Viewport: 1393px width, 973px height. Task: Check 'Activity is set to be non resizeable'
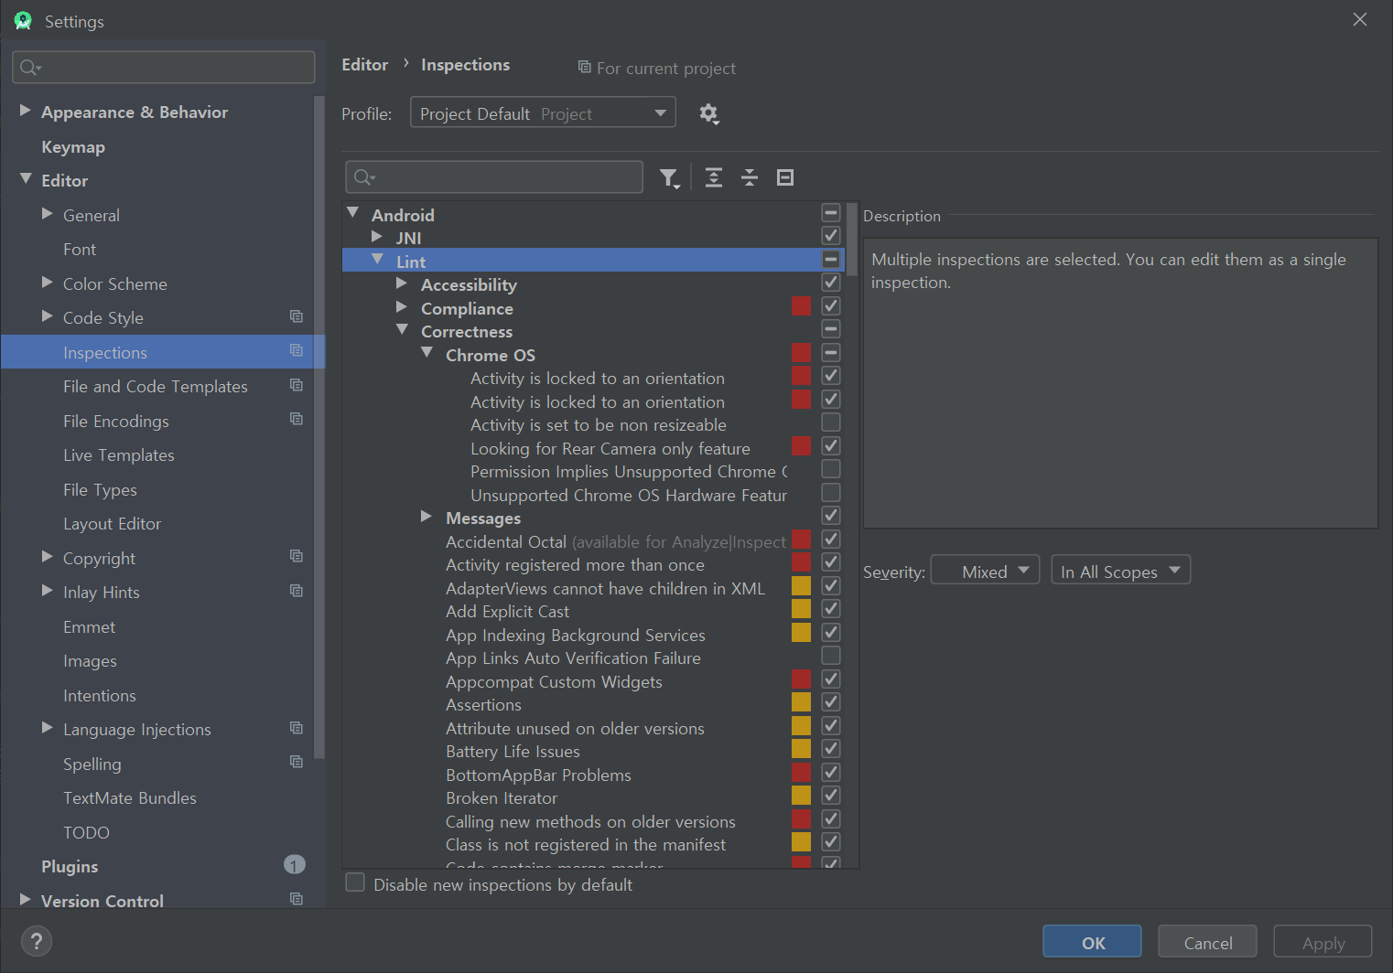[831, 422]
